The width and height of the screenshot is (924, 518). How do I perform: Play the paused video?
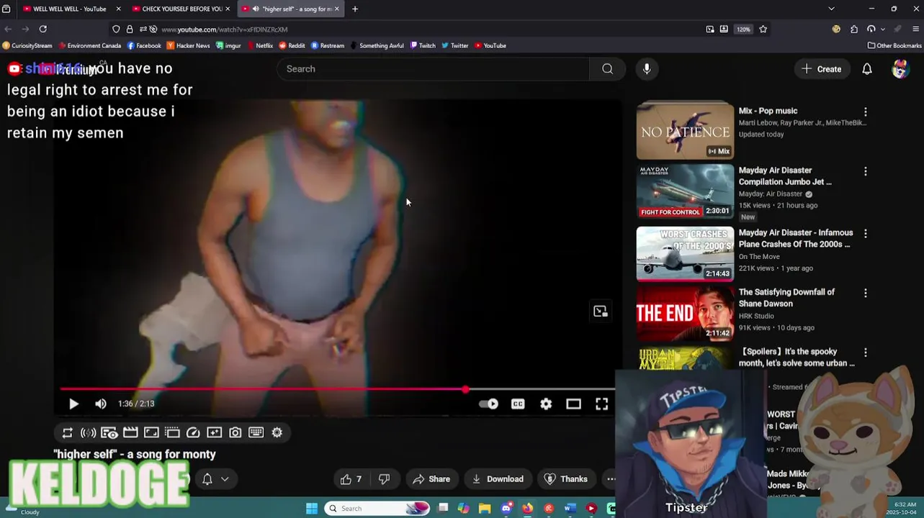[x=73, y=404]
